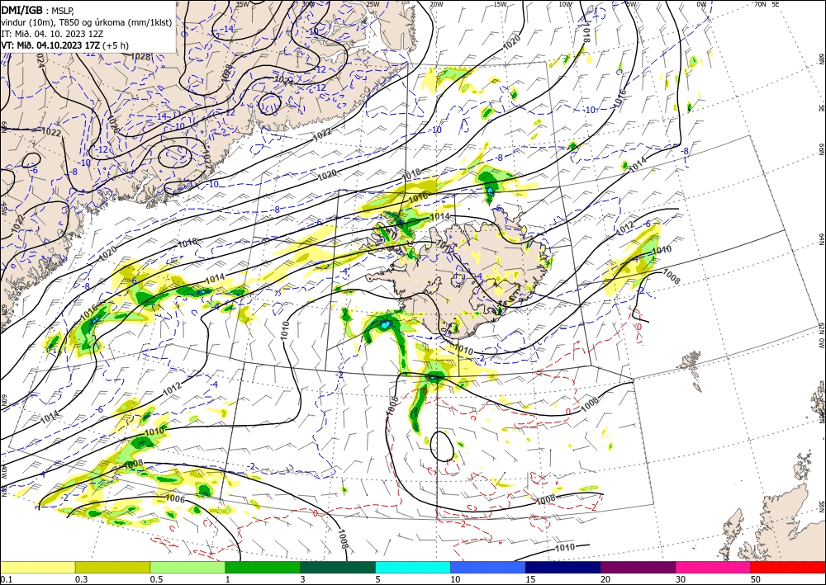
Task: Select the medium green 1–3 legend swatch
Action: point(263,567)
